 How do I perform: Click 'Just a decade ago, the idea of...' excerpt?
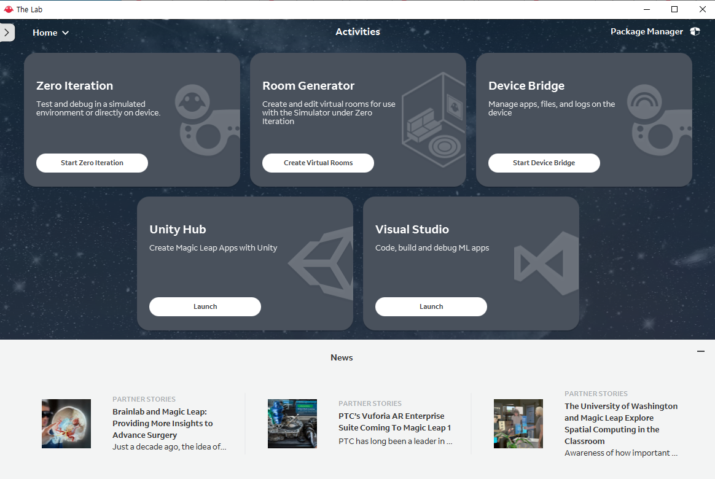pos(169,447)
